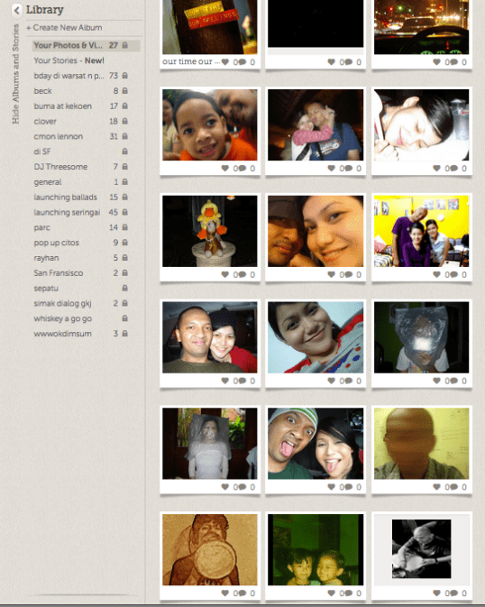Open the clover album
The image size is (485, 607).
click(45, 121)
